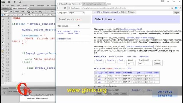Click the Logout button in Adminer
Viewport: 183px width, 103px height.
pos(176,13)
